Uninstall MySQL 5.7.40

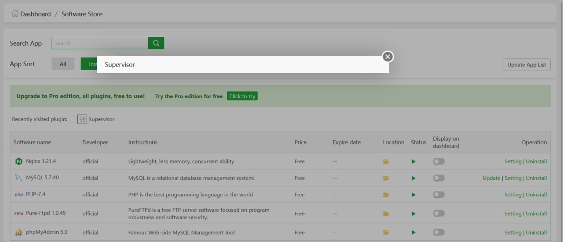[537, 178]
